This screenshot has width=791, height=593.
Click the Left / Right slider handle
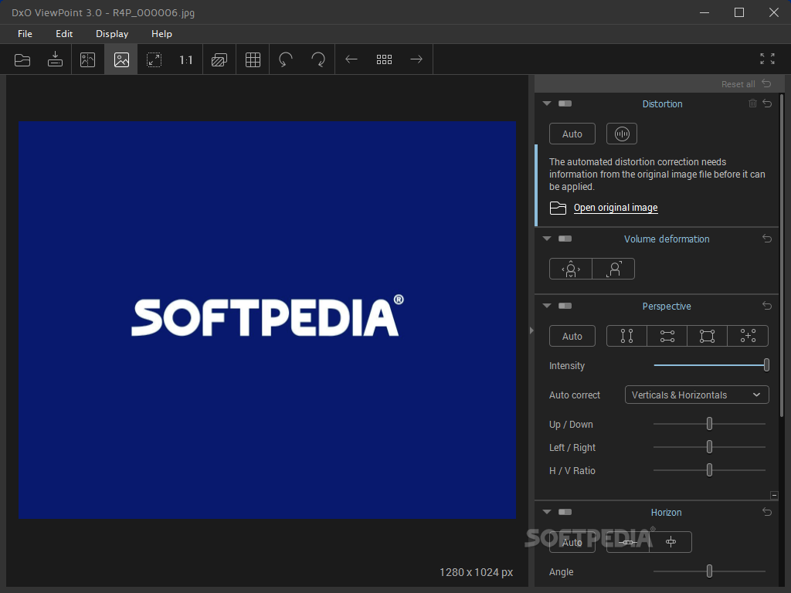coord(709,447)
